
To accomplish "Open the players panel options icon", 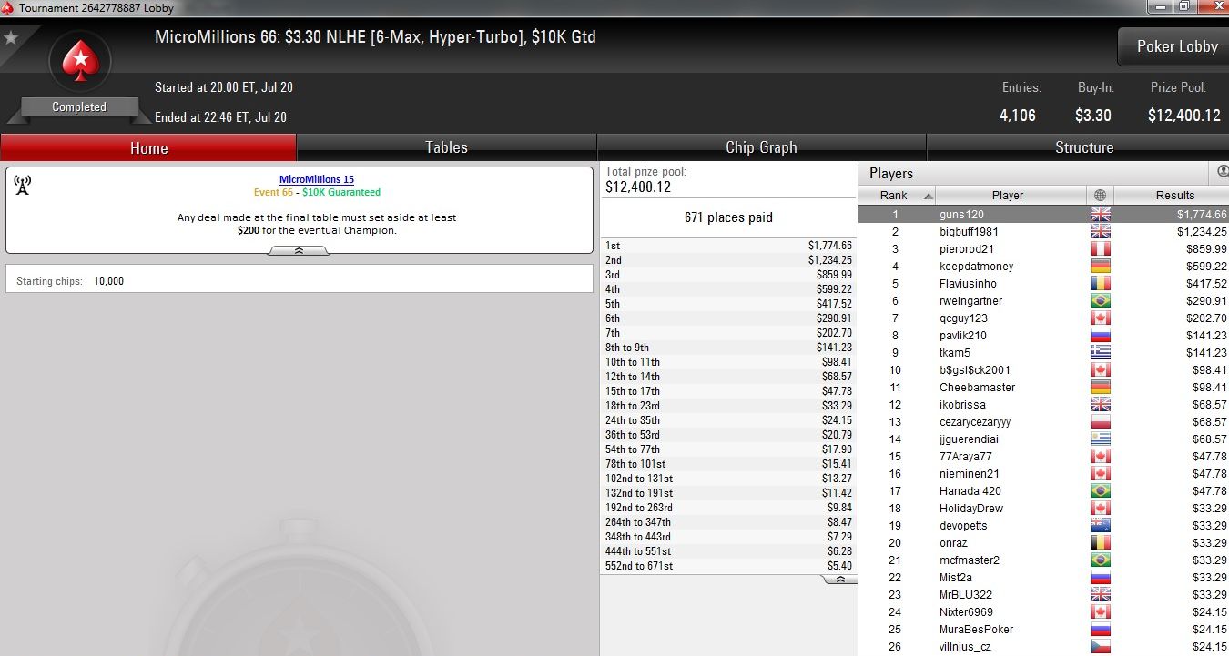I will (1223, 172).
